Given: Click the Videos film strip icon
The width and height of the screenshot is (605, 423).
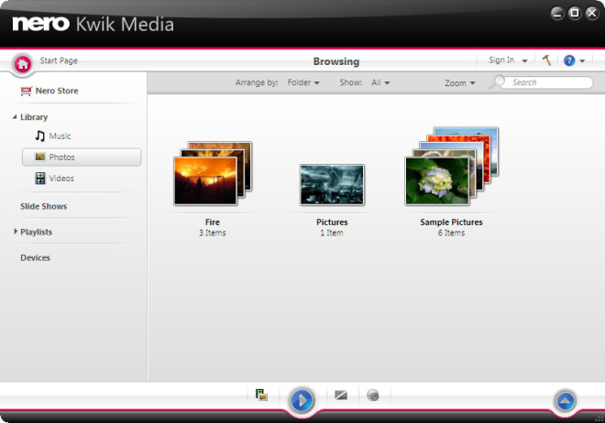Looking at the screenshot, I should tap(40, 178).
